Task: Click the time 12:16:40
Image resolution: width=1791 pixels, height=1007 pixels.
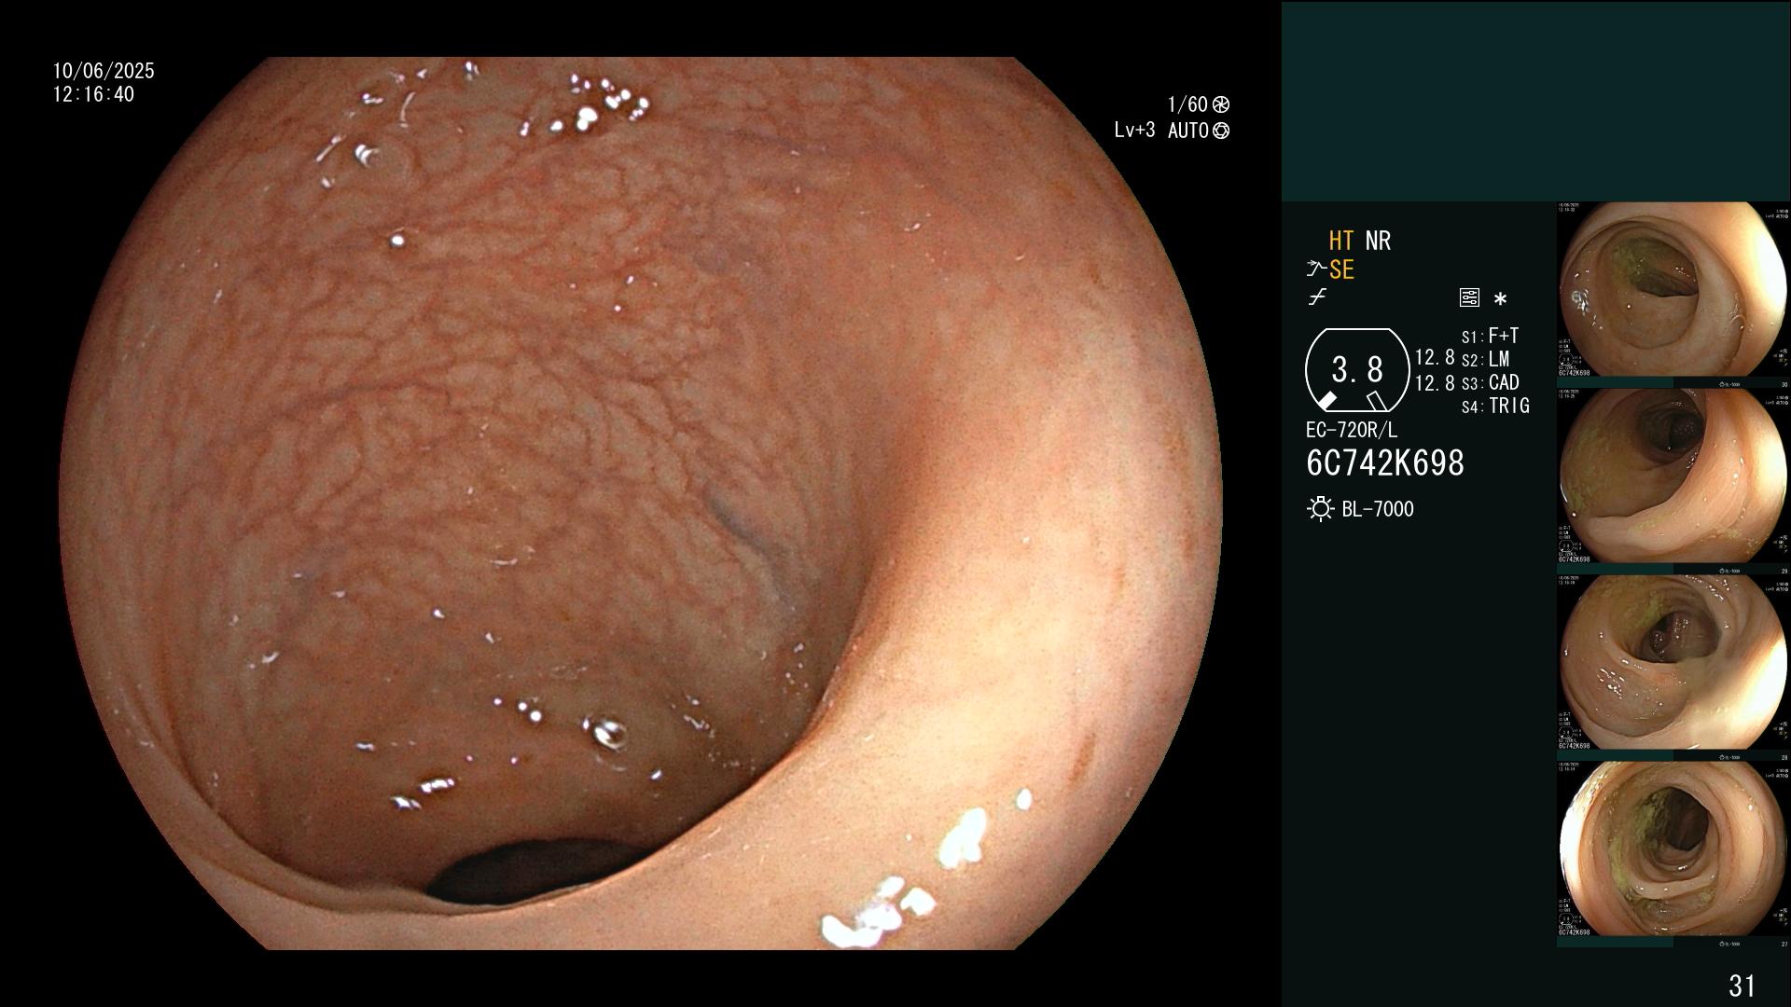Action: coord(93,94)
